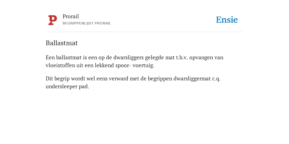The width and height of the screenshot is (289, 144).
Task: Click the second paragraph starting with Dit begrip
Action: [133, 82]
